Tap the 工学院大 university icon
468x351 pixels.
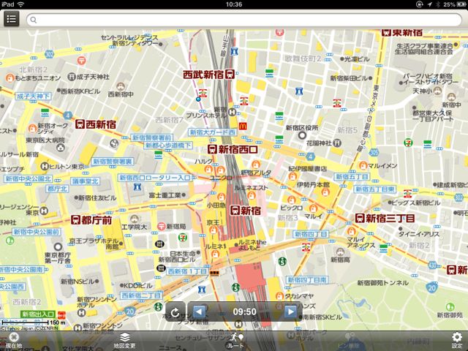pyautogui.click(x=134, y=219)
